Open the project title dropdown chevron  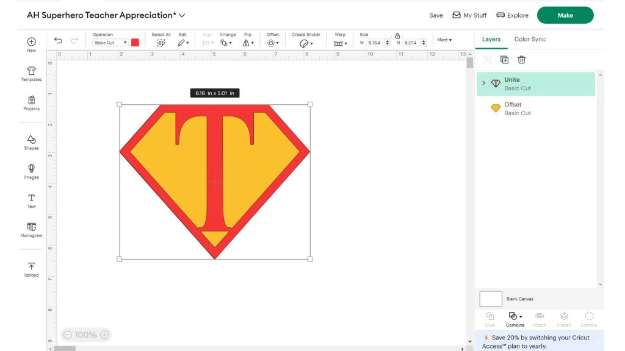tap(182, 15)
